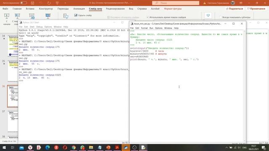This screenshot has width=269, height=151.
Task: Select the Слайд-шоу ribbon tab
Action: tap(95, 9)
